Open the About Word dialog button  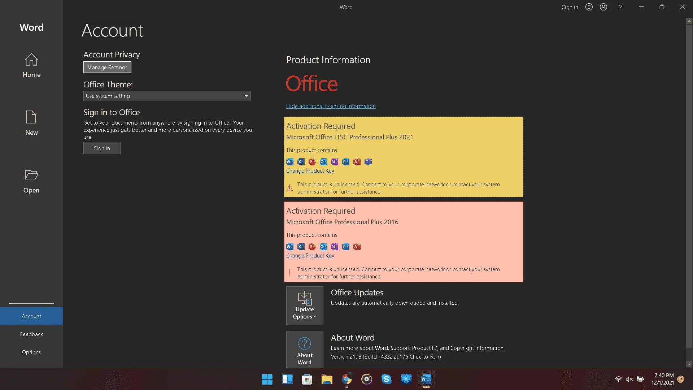click(x=305, y=350)
